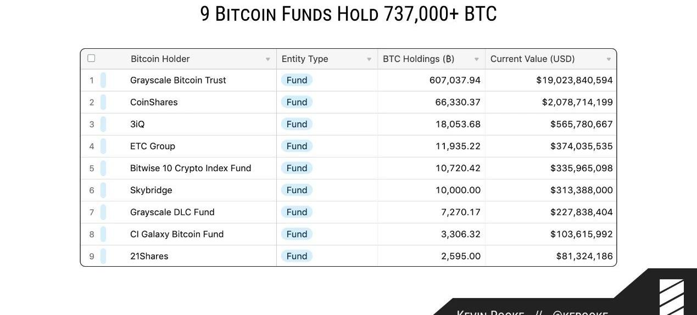Image resolution: width=697 pixels, height=315 pixels.
Task: Click the Fund tag for CI Galaxy Bitcoin Fund
Action: (x=297, y=234)
